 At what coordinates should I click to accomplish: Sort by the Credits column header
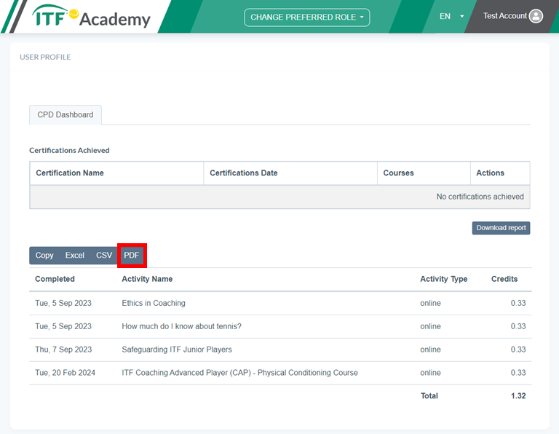click(x=504, y=279)
